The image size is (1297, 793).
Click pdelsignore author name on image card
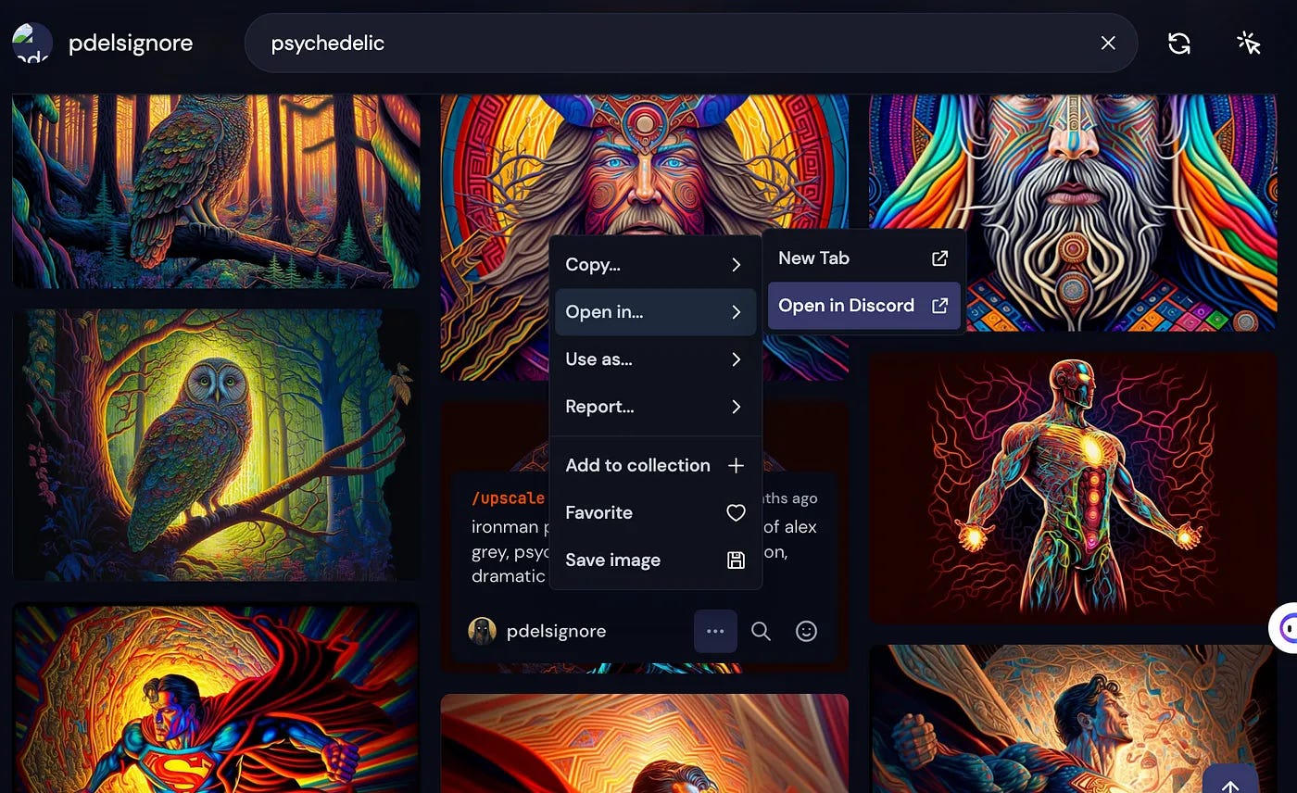coord(556,631)
